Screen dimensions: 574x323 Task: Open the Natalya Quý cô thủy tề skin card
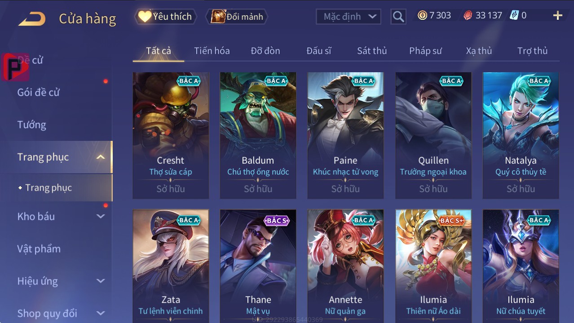tap(521, 135)
